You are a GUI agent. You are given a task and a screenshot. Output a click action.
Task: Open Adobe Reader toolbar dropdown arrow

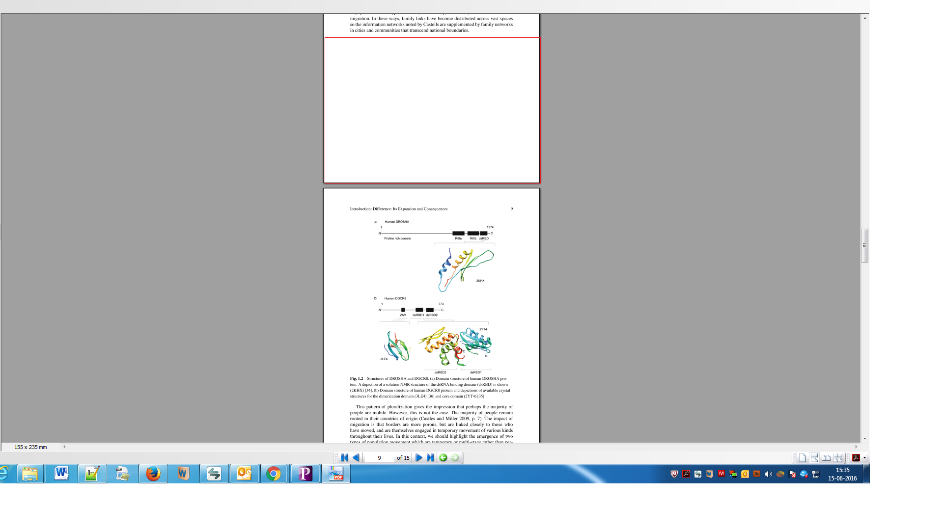coord(864,457)
